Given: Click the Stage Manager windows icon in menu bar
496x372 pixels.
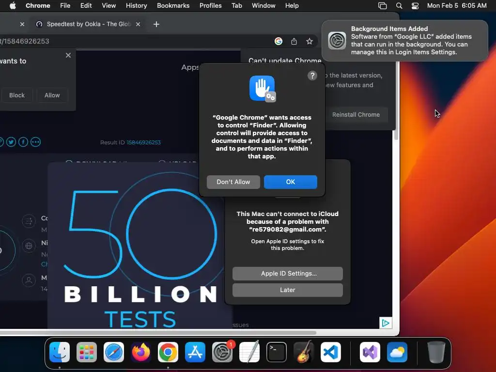Looking at the screenshot, I should (383, 6).
